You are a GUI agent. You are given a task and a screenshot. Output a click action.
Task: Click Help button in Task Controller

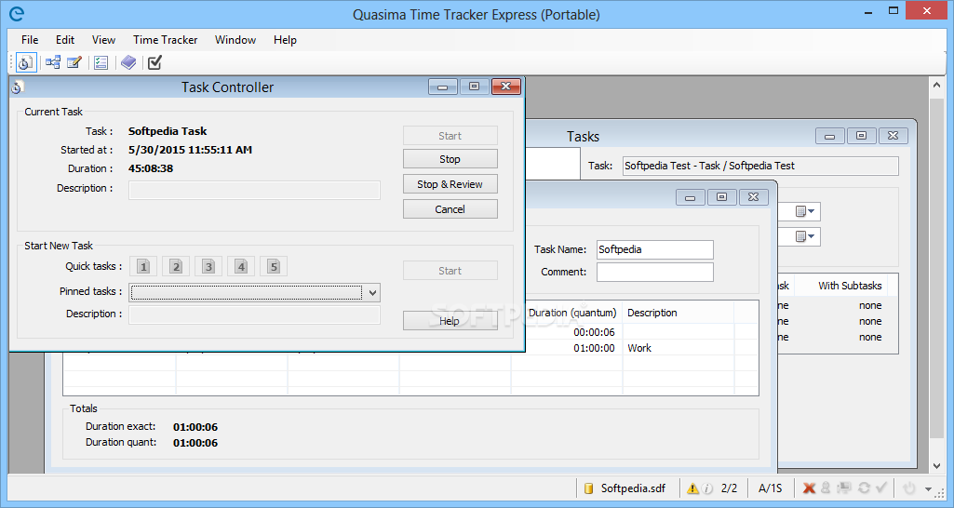click(x=450, y=321)
